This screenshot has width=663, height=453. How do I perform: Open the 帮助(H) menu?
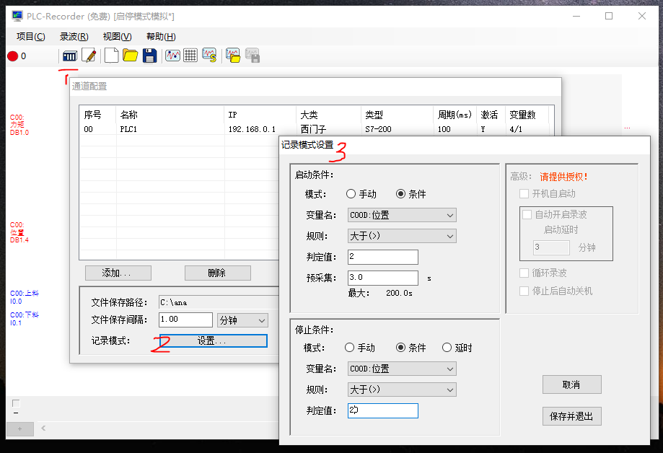click(x=161, y=37)
